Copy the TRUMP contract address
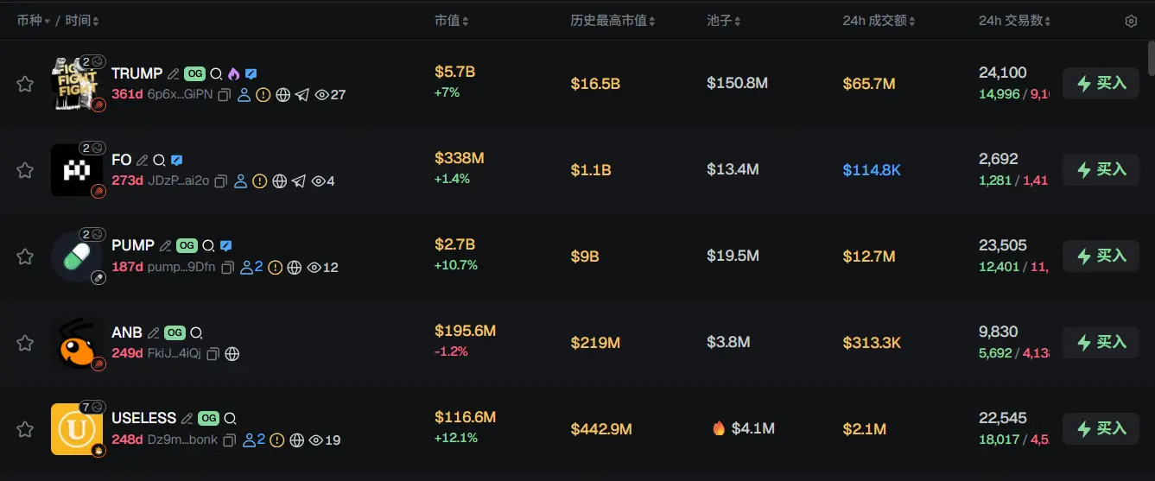Image resolution: width=1155 pixels, height=481 pixels. point(225,95)
